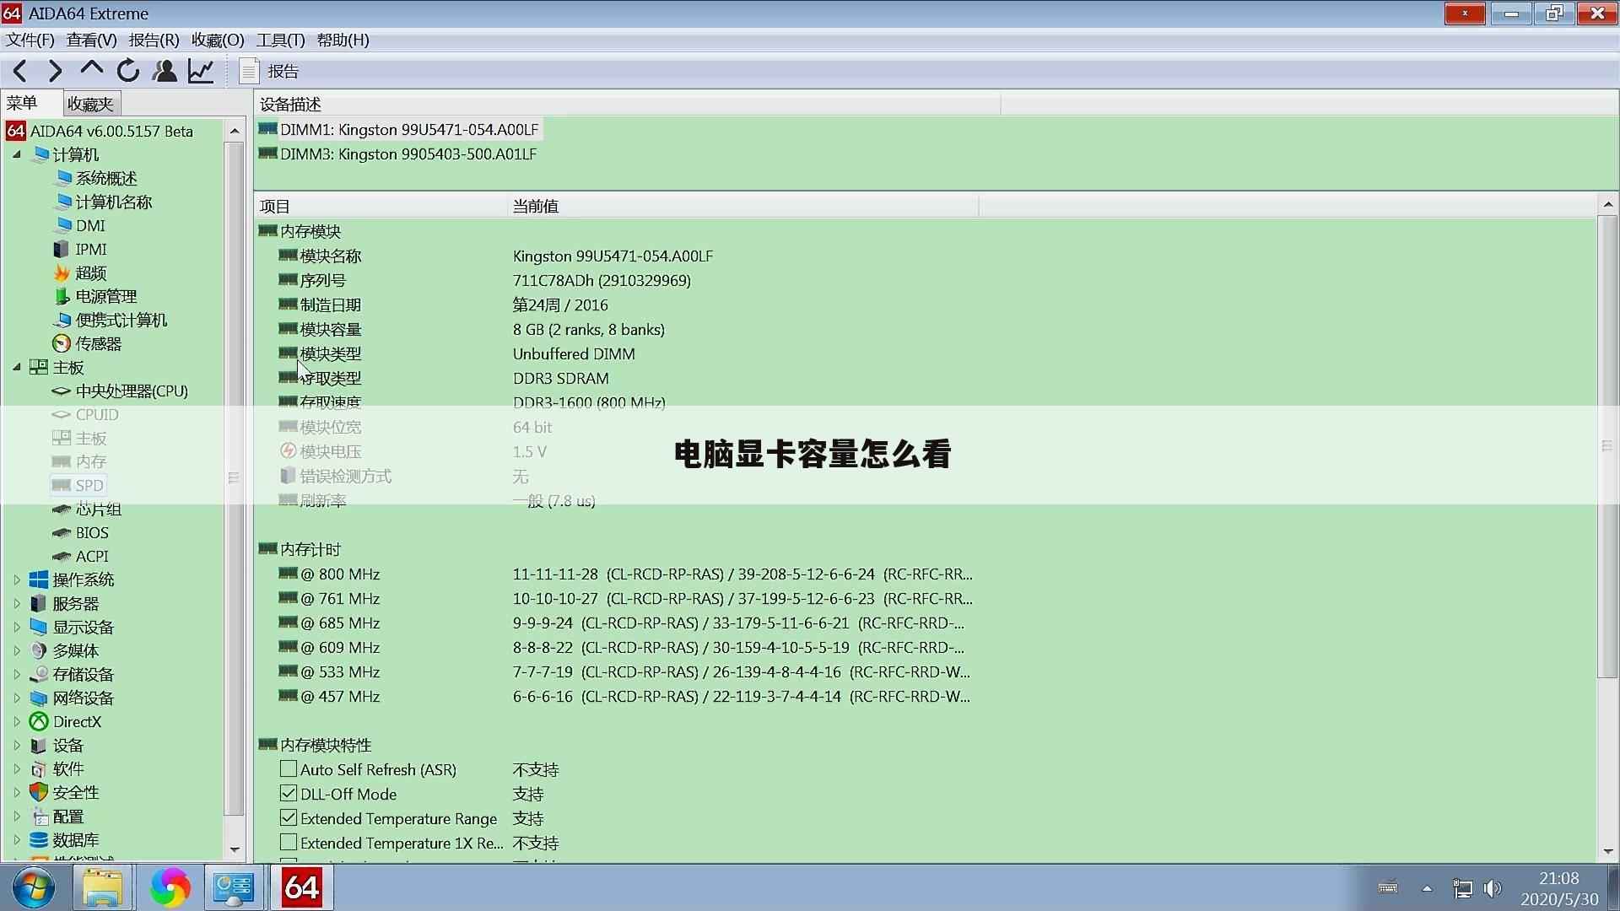Click network tray icon
This screenshot has width=1620, height=911.
1462,888
